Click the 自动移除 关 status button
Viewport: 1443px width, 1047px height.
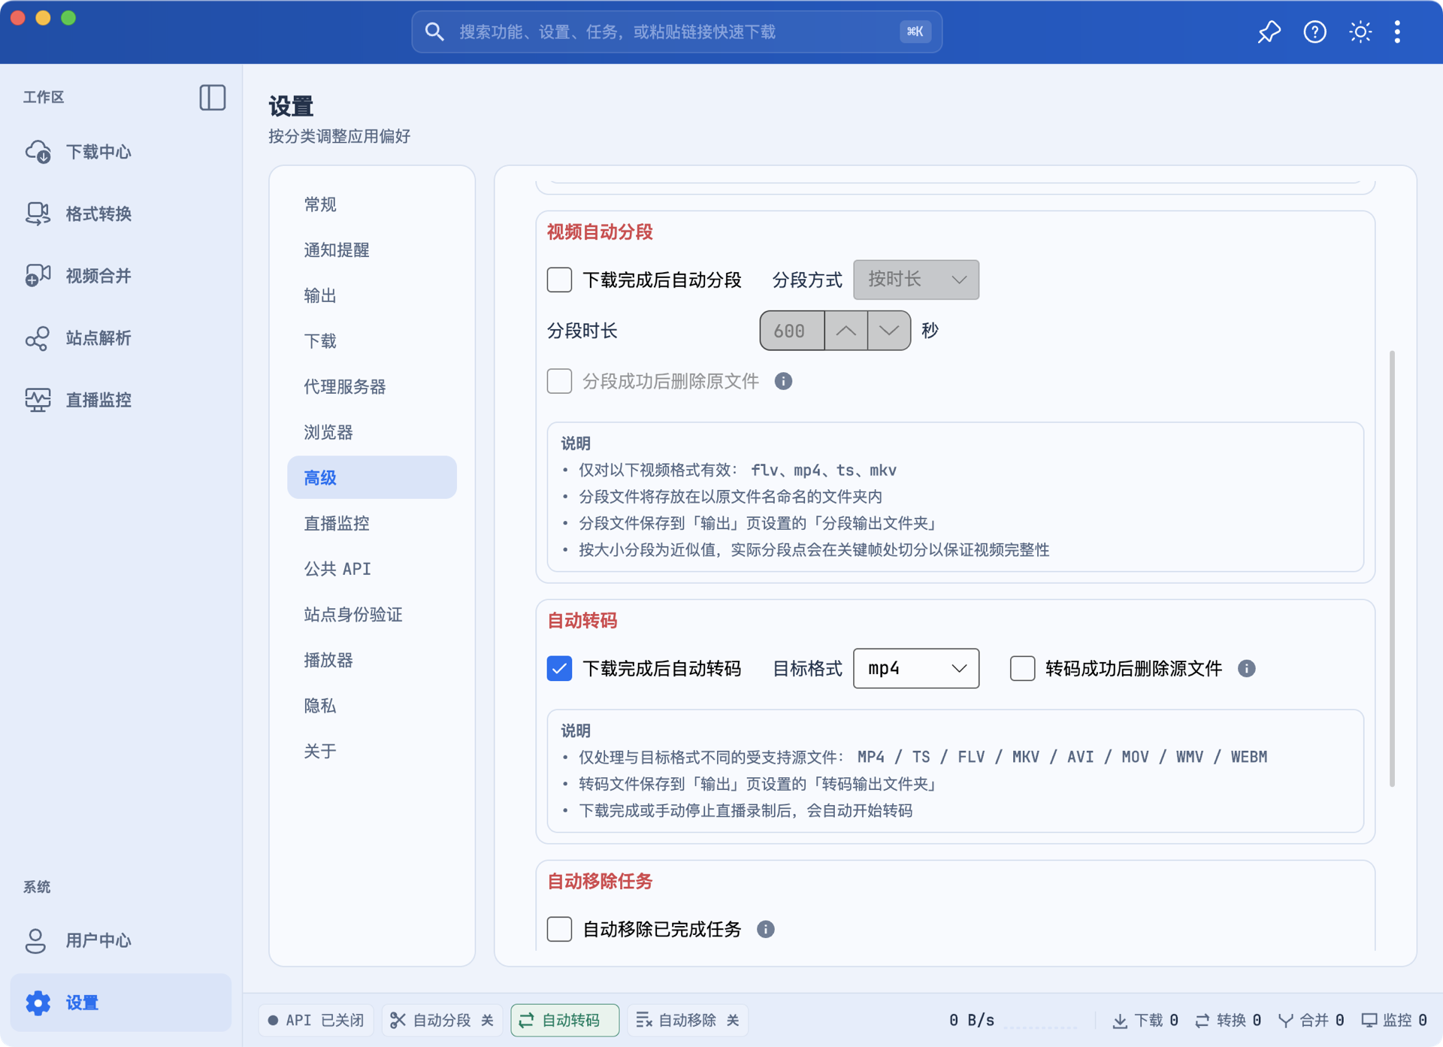coord(687,1020)
